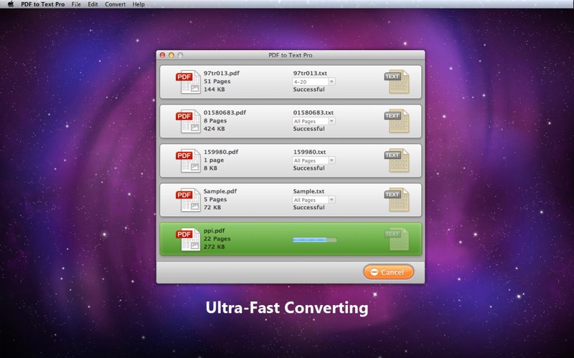Open the Apple menu
The image size is (574, 358).
pos(11,4)
